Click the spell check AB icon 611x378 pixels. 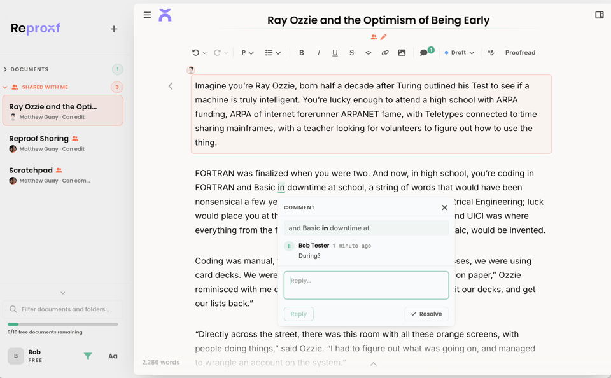(x=491, y=53)
